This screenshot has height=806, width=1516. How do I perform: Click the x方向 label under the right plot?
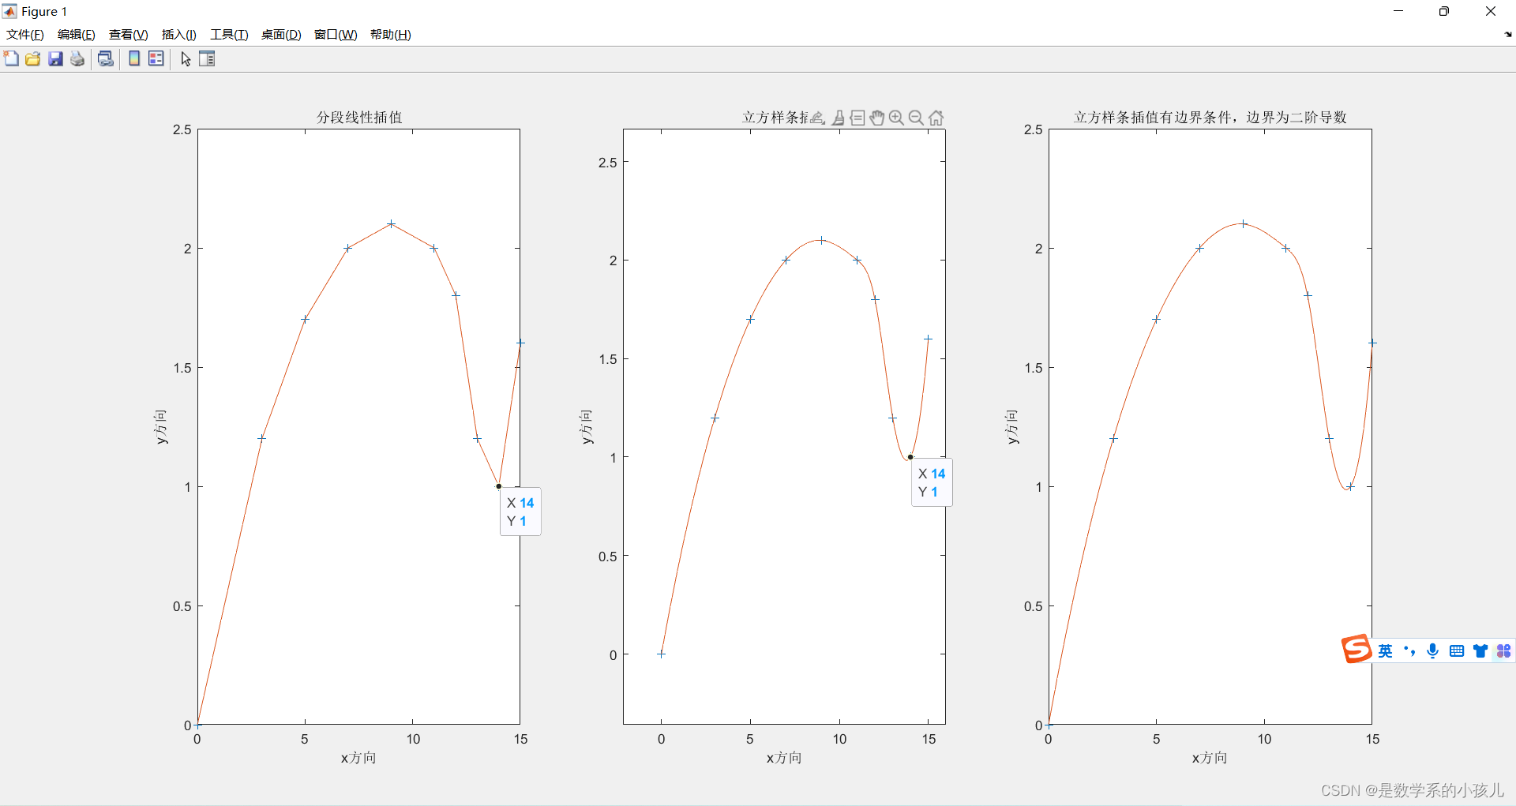point(1210,758)
